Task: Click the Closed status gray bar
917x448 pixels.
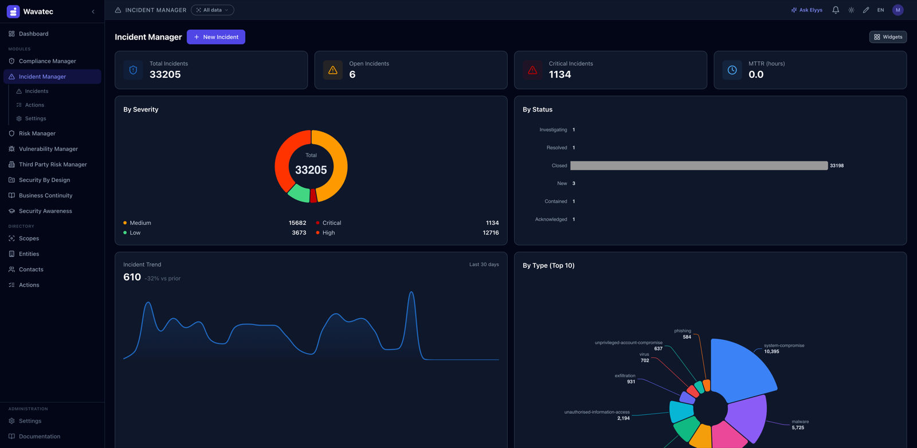Action: pos(699,165)
